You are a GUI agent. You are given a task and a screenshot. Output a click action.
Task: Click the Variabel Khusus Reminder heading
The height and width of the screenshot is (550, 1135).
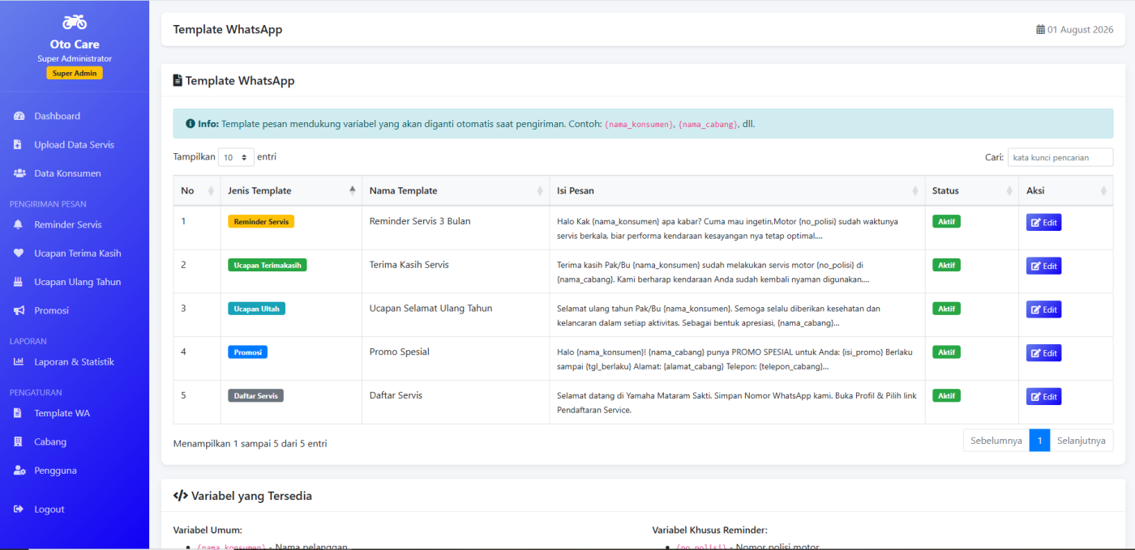709,531
